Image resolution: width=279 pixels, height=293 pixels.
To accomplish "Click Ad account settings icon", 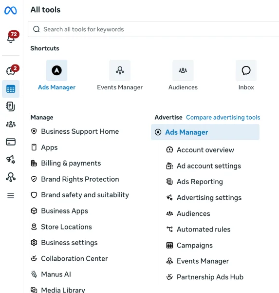I will [169, 166].
